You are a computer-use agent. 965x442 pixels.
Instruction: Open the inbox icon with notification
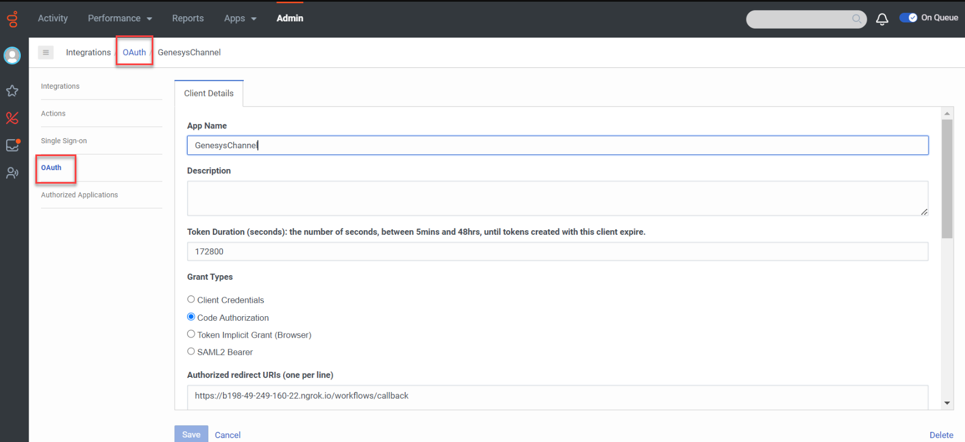tap(12, 145)
